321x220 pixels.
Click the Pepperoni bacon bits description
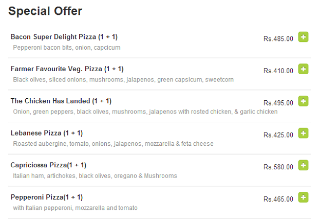tap(67, 48)
